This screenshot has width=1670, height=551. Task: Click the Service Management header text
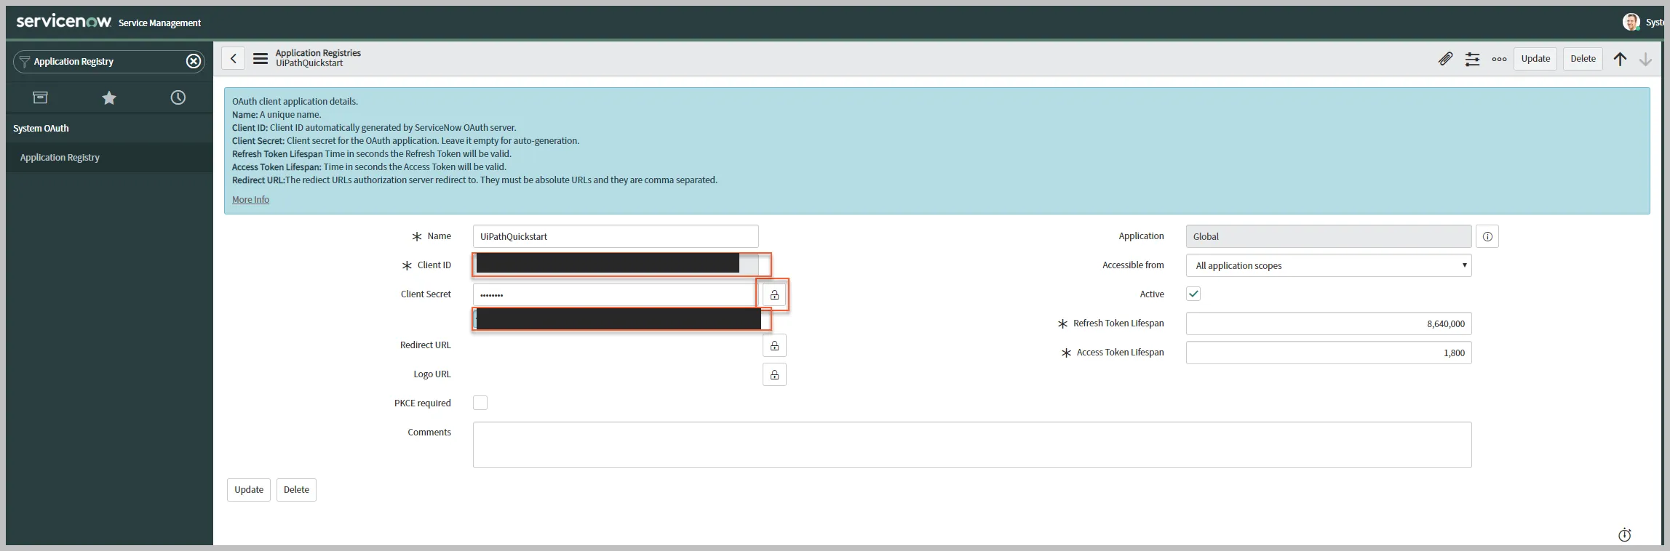coord(159,23)
